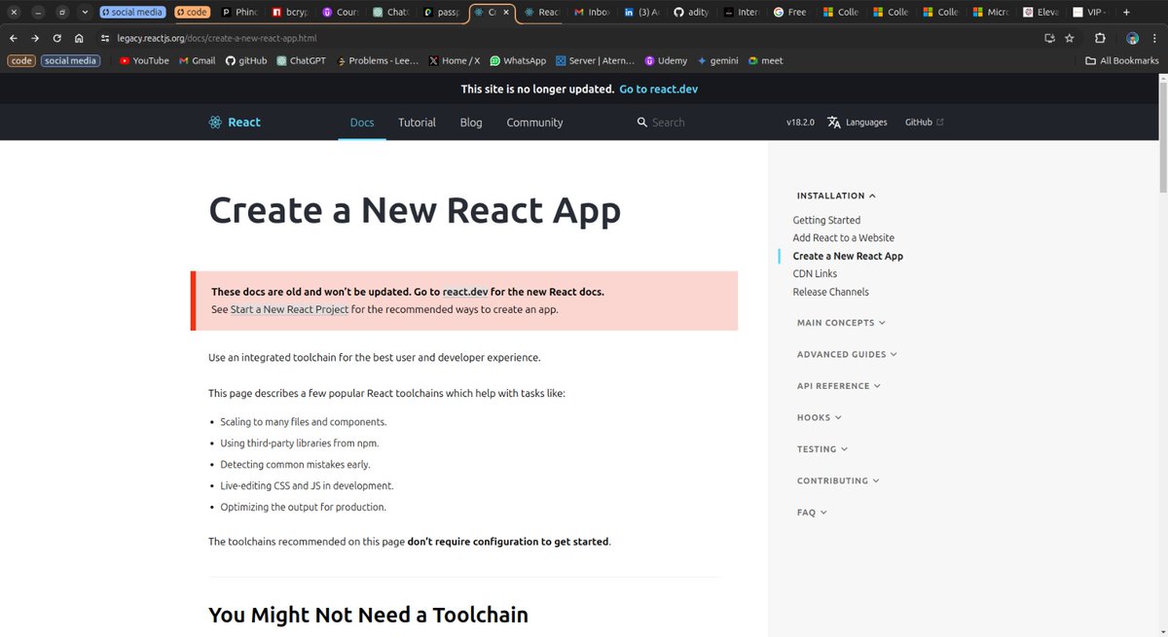Screen dimensions: 1168x637
Task: Open the Community navigation item
Action: (x=534, y=123)
